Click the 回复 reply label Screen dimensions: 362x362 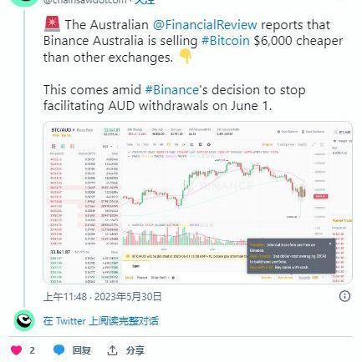(82, 350)
